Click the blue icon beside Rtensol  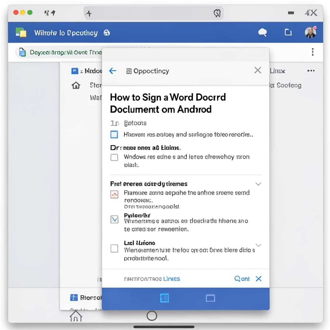point(74,297)
